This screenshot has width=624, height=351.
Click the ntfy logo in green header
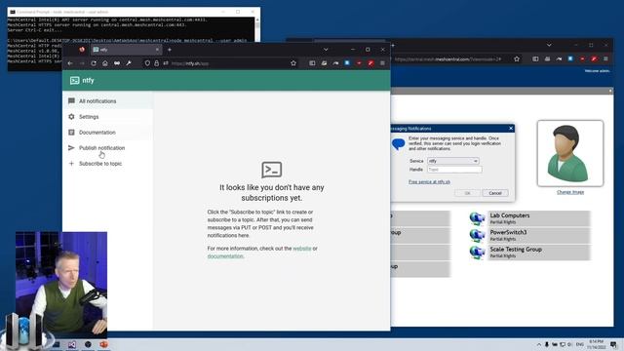coord(82,80)
